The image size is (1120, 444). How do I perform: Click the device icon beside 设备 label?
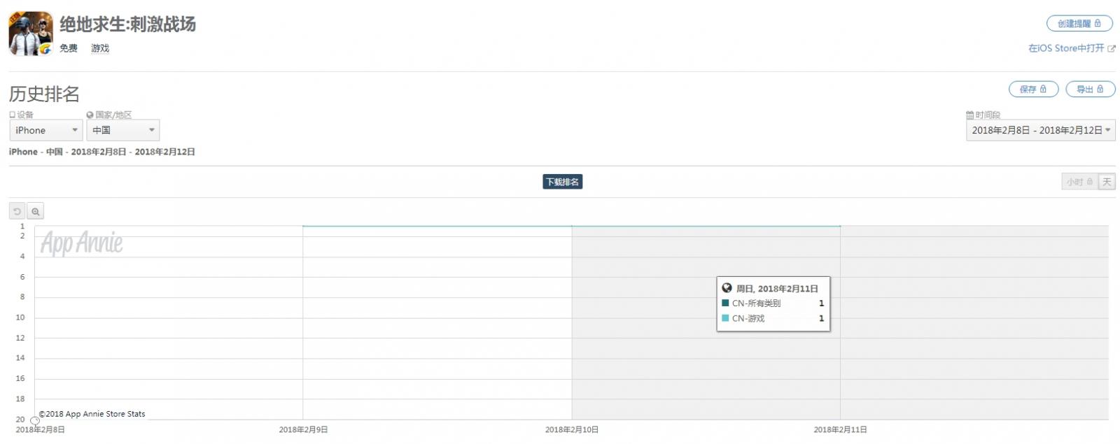[13, 115]
